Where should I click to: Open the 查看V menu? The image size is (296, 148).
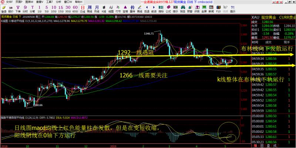40,2
